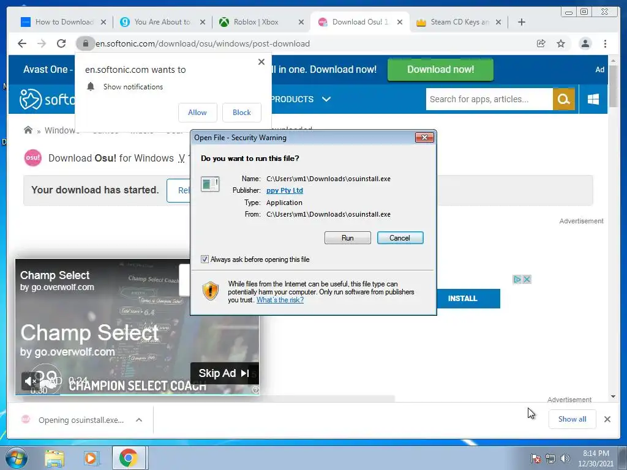This screenshot has width=627, height=470.
Task: Click the volume speaker tray icon
Action: click(x=565, y=458)
